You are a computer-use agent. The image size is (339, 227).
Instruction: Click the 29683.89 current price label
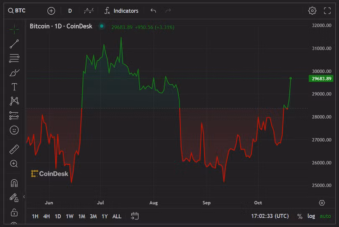(321, 79)
